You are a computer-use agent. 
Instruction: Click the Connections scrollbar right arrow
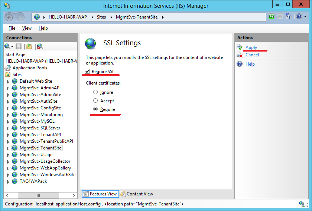click(x=74, y=195)
